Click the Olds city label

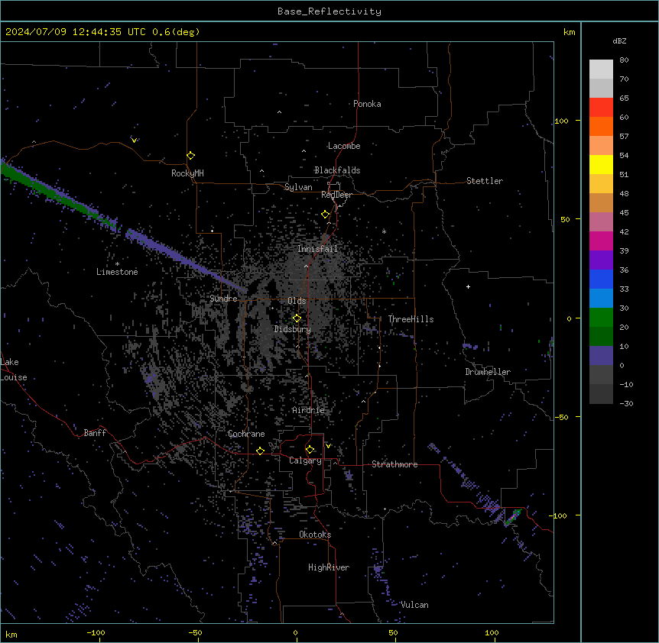pos(297,301)
